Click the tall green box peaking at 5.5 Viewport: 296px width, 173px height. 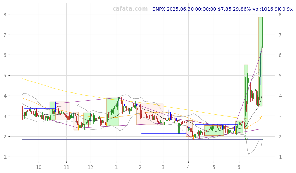pyautogui.click(x=246, y=97)
